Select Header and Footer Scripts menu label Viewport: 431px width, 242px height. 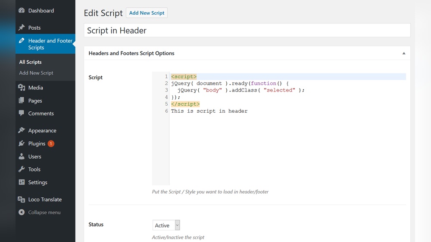(x=50, y=44)
